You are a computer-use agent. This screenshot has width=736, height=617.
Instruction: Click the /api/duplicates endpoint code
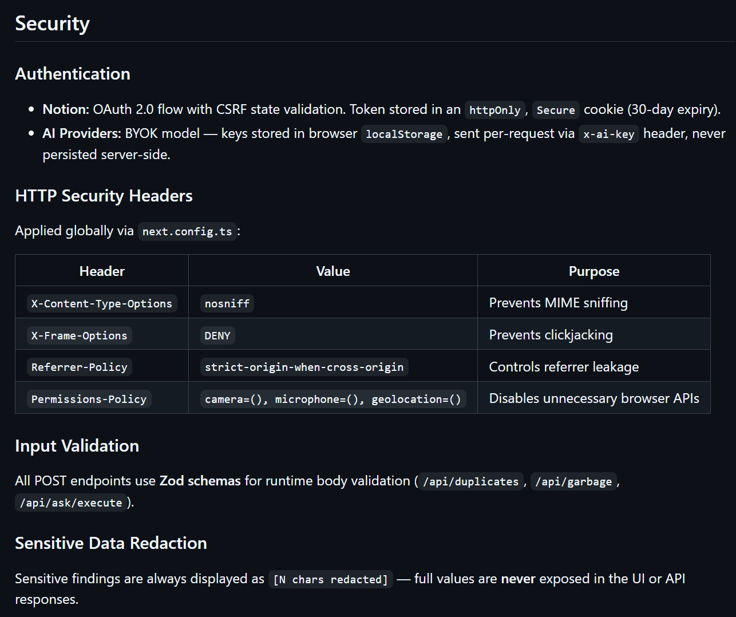pos(470,481)
